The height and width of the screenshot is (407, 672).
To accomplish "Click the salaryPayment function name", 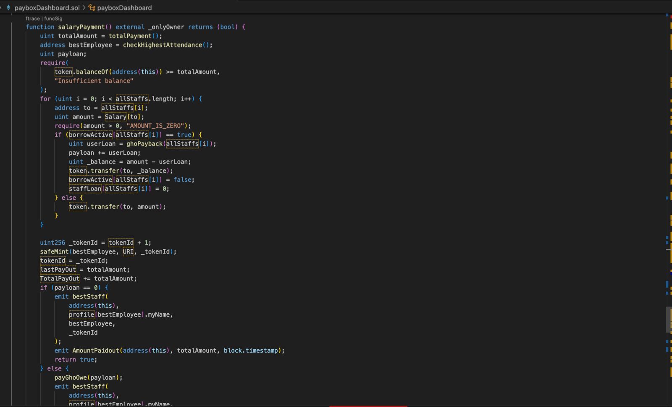I will click(x=81, y=27).
